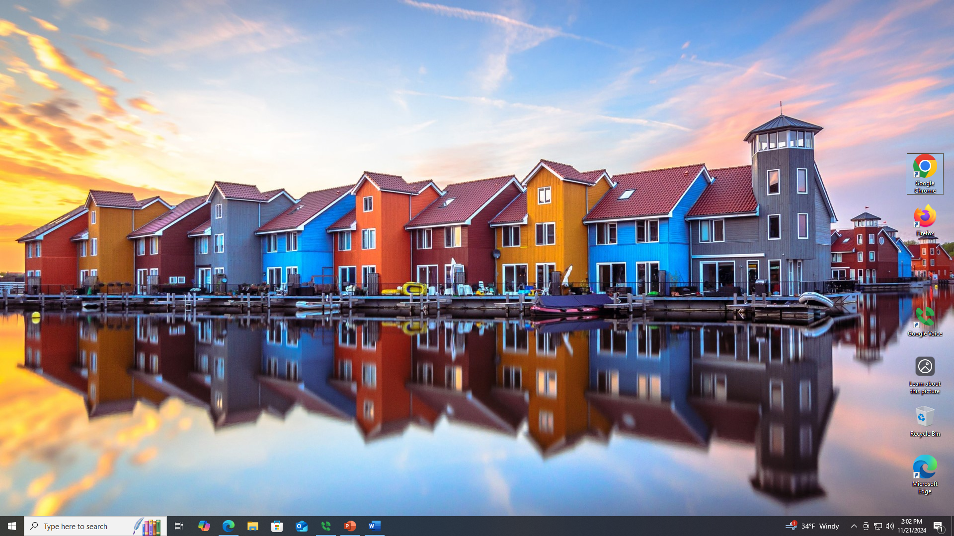Open notification Action Center

coord(938,526)
